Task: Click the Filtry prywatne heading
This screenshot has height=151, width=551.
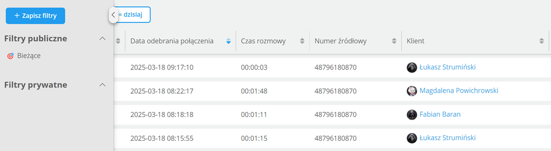Action: (36, 85)
